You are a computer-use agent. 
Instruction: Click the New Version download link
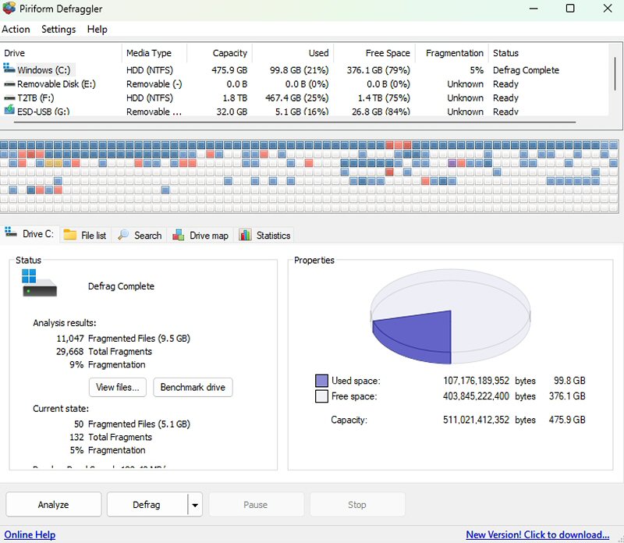coord(537,534)
